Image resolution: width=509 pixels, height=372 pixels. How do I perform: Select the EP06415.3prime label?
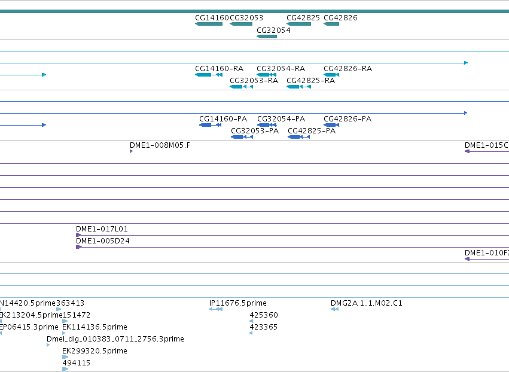point(29,327)
